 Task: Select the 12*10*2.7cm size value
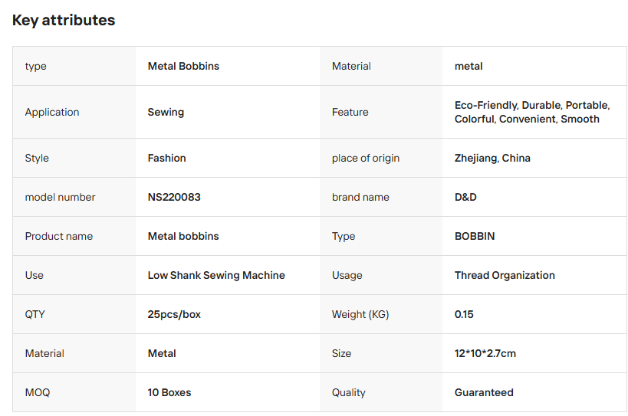click(485, 354)
